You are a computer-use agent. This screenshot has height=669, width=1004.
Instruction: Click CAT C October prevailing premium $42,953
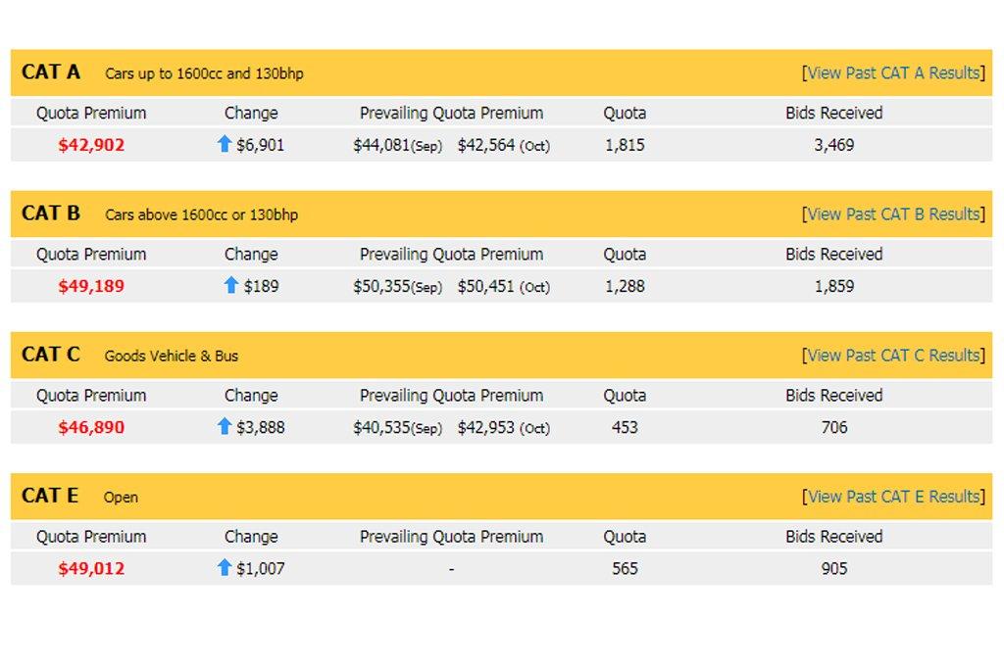coord(486,427)
